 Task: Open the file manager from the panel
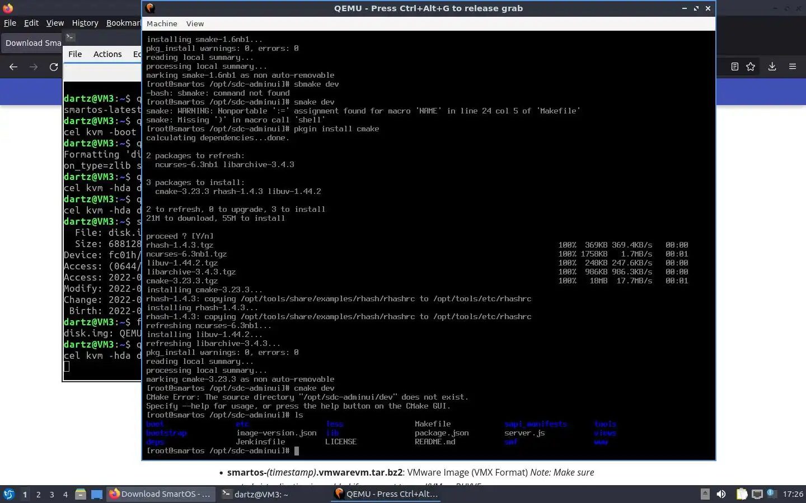point(81,494)
